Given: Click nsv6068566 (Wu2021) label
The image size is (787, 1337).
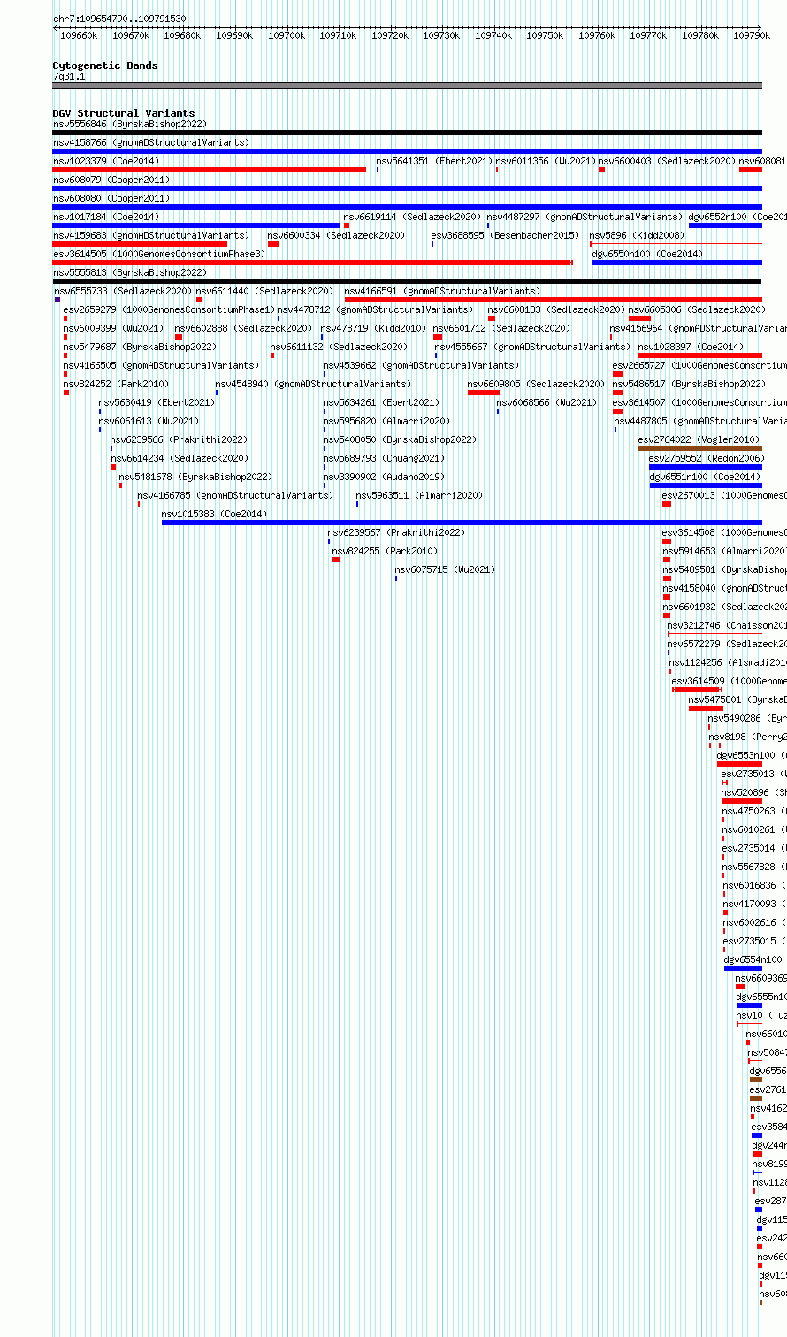Looking at the screenshot, I should (546, 402).
